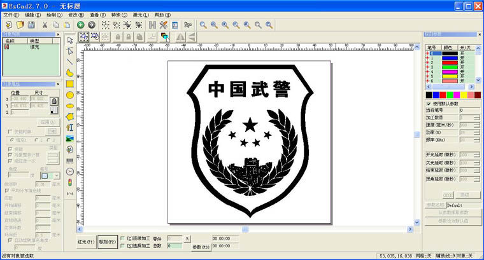484x260 pixels.
Task: Click pen list horizontal right scroll arrow
Action: coord(471,87)
